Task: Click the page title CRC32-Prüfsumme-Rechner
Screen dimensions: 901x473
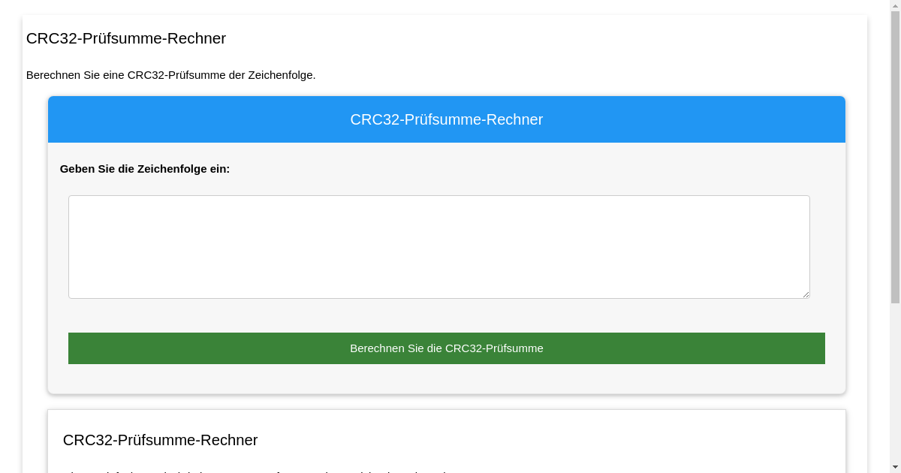Action: (x=125, y=38)
